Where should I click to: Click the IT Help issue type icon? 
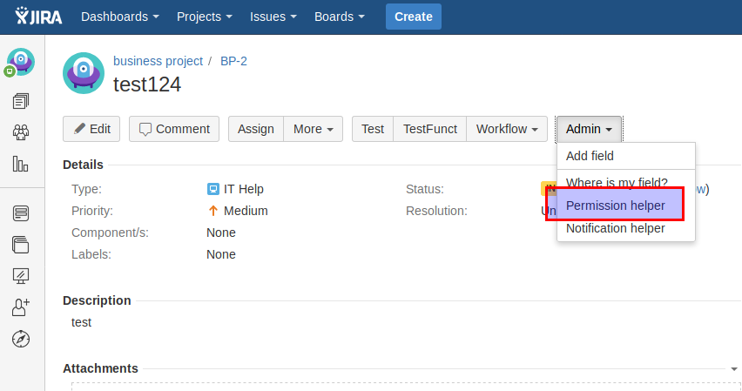[213, 189]
